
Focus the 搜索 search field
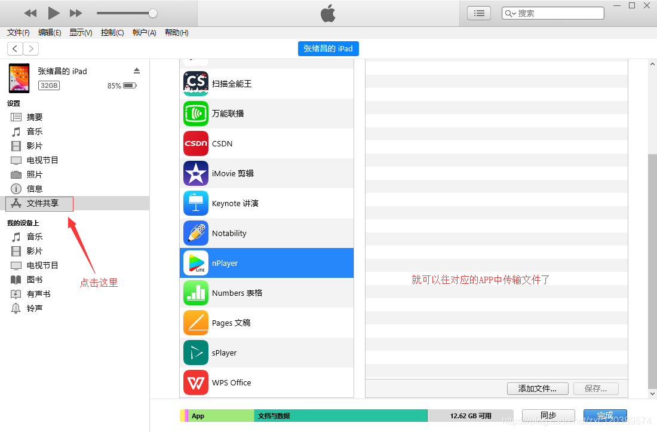point(552,13)
